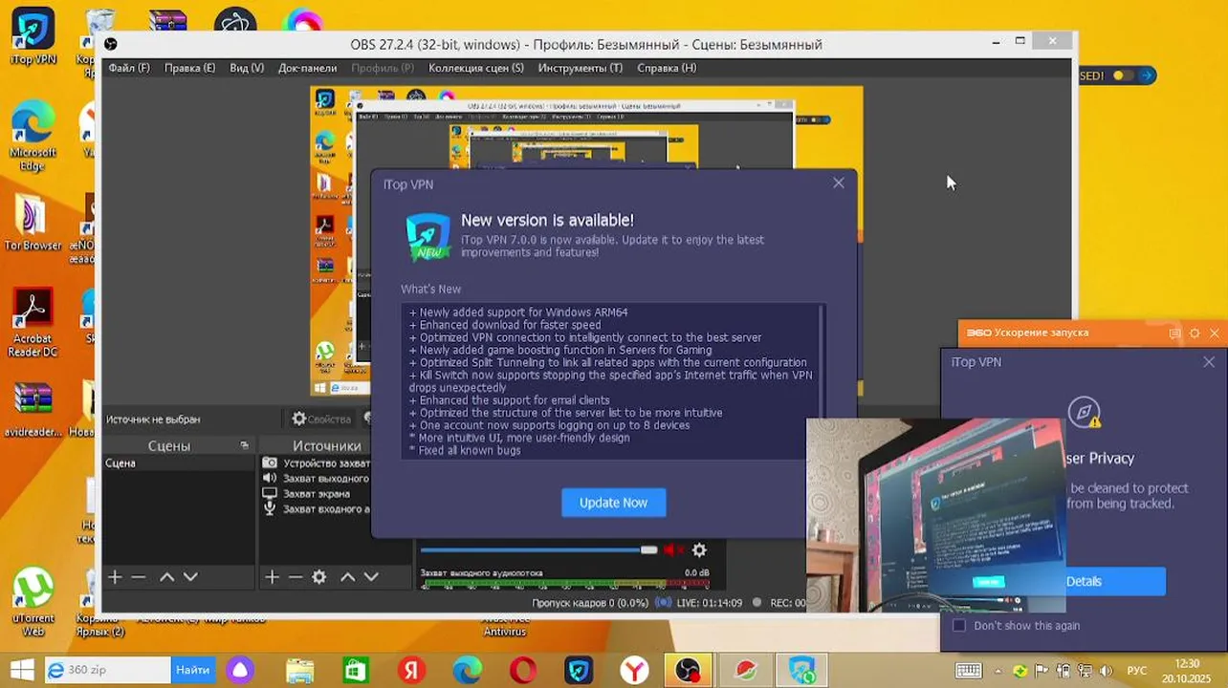Open Свойства source properties button

click(322, 419)
